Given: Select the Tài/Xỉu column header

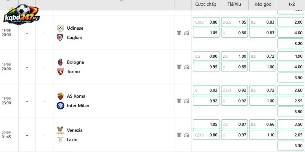Looking at the screenshot, I should pos(234,4).
